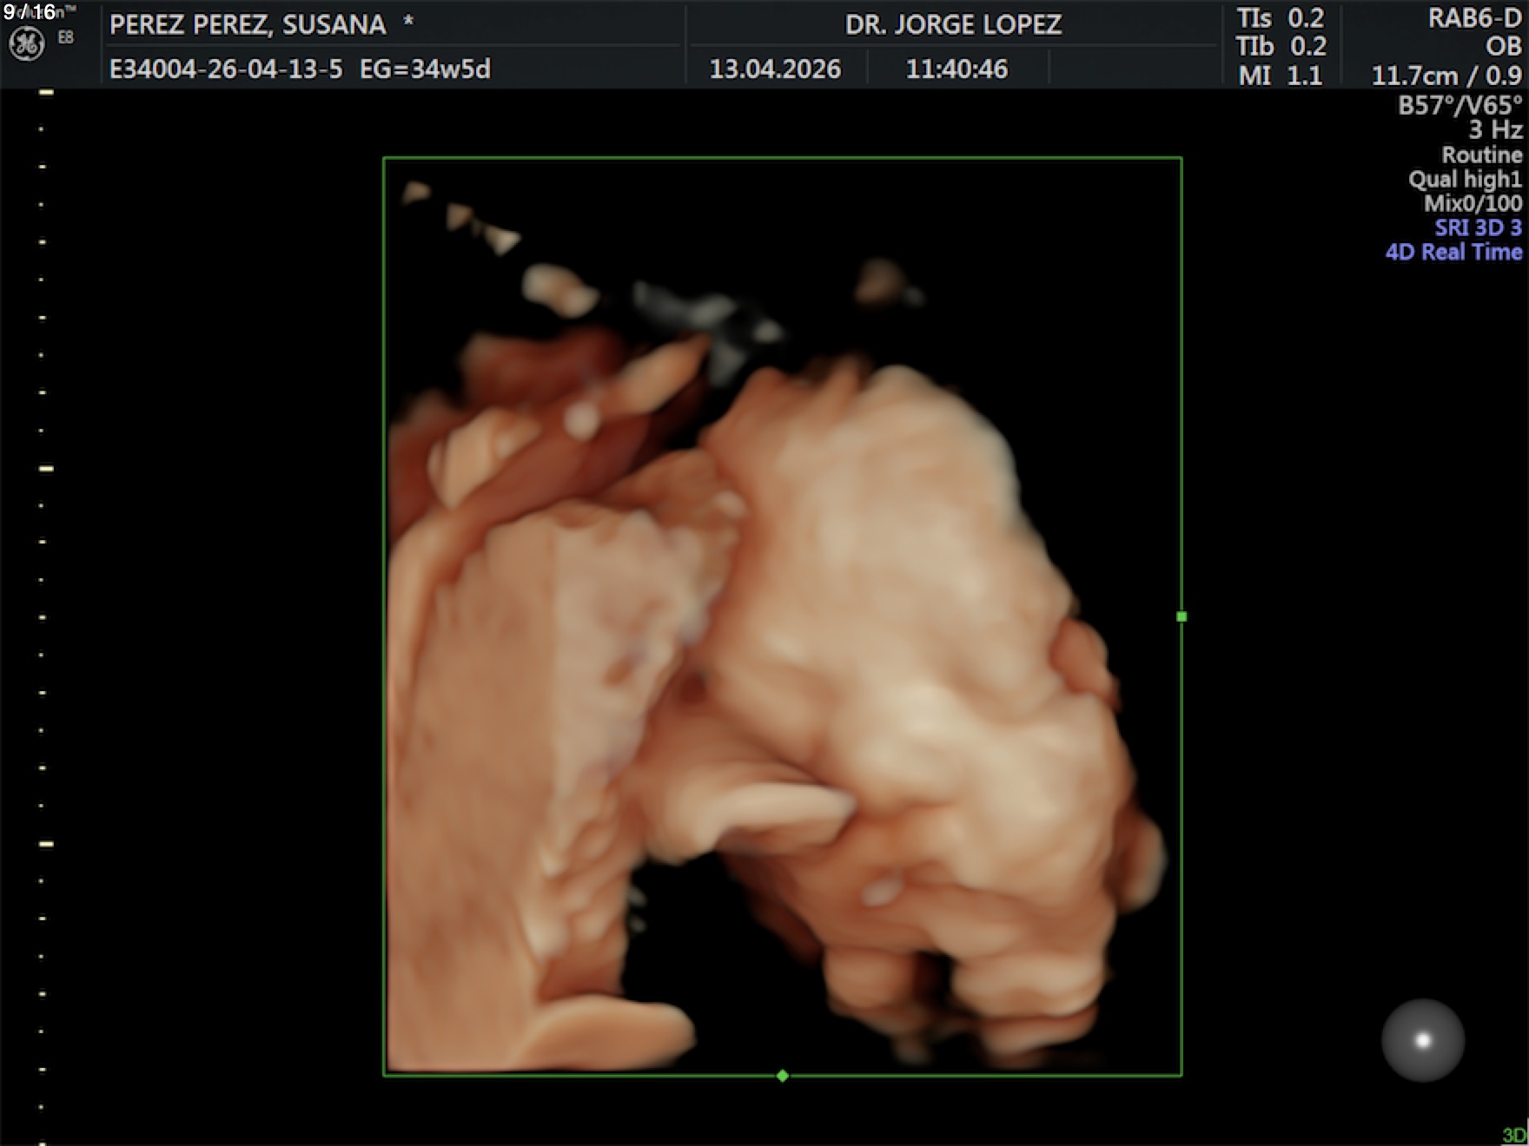Click the 4D Real Time mode label

[1453, 253]
